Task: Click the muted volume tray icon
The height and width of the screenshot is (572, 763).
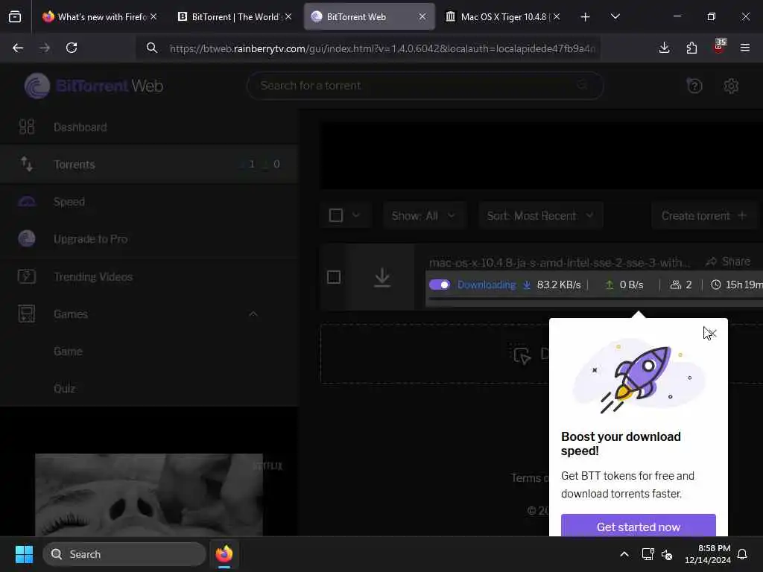Action: 667,554
